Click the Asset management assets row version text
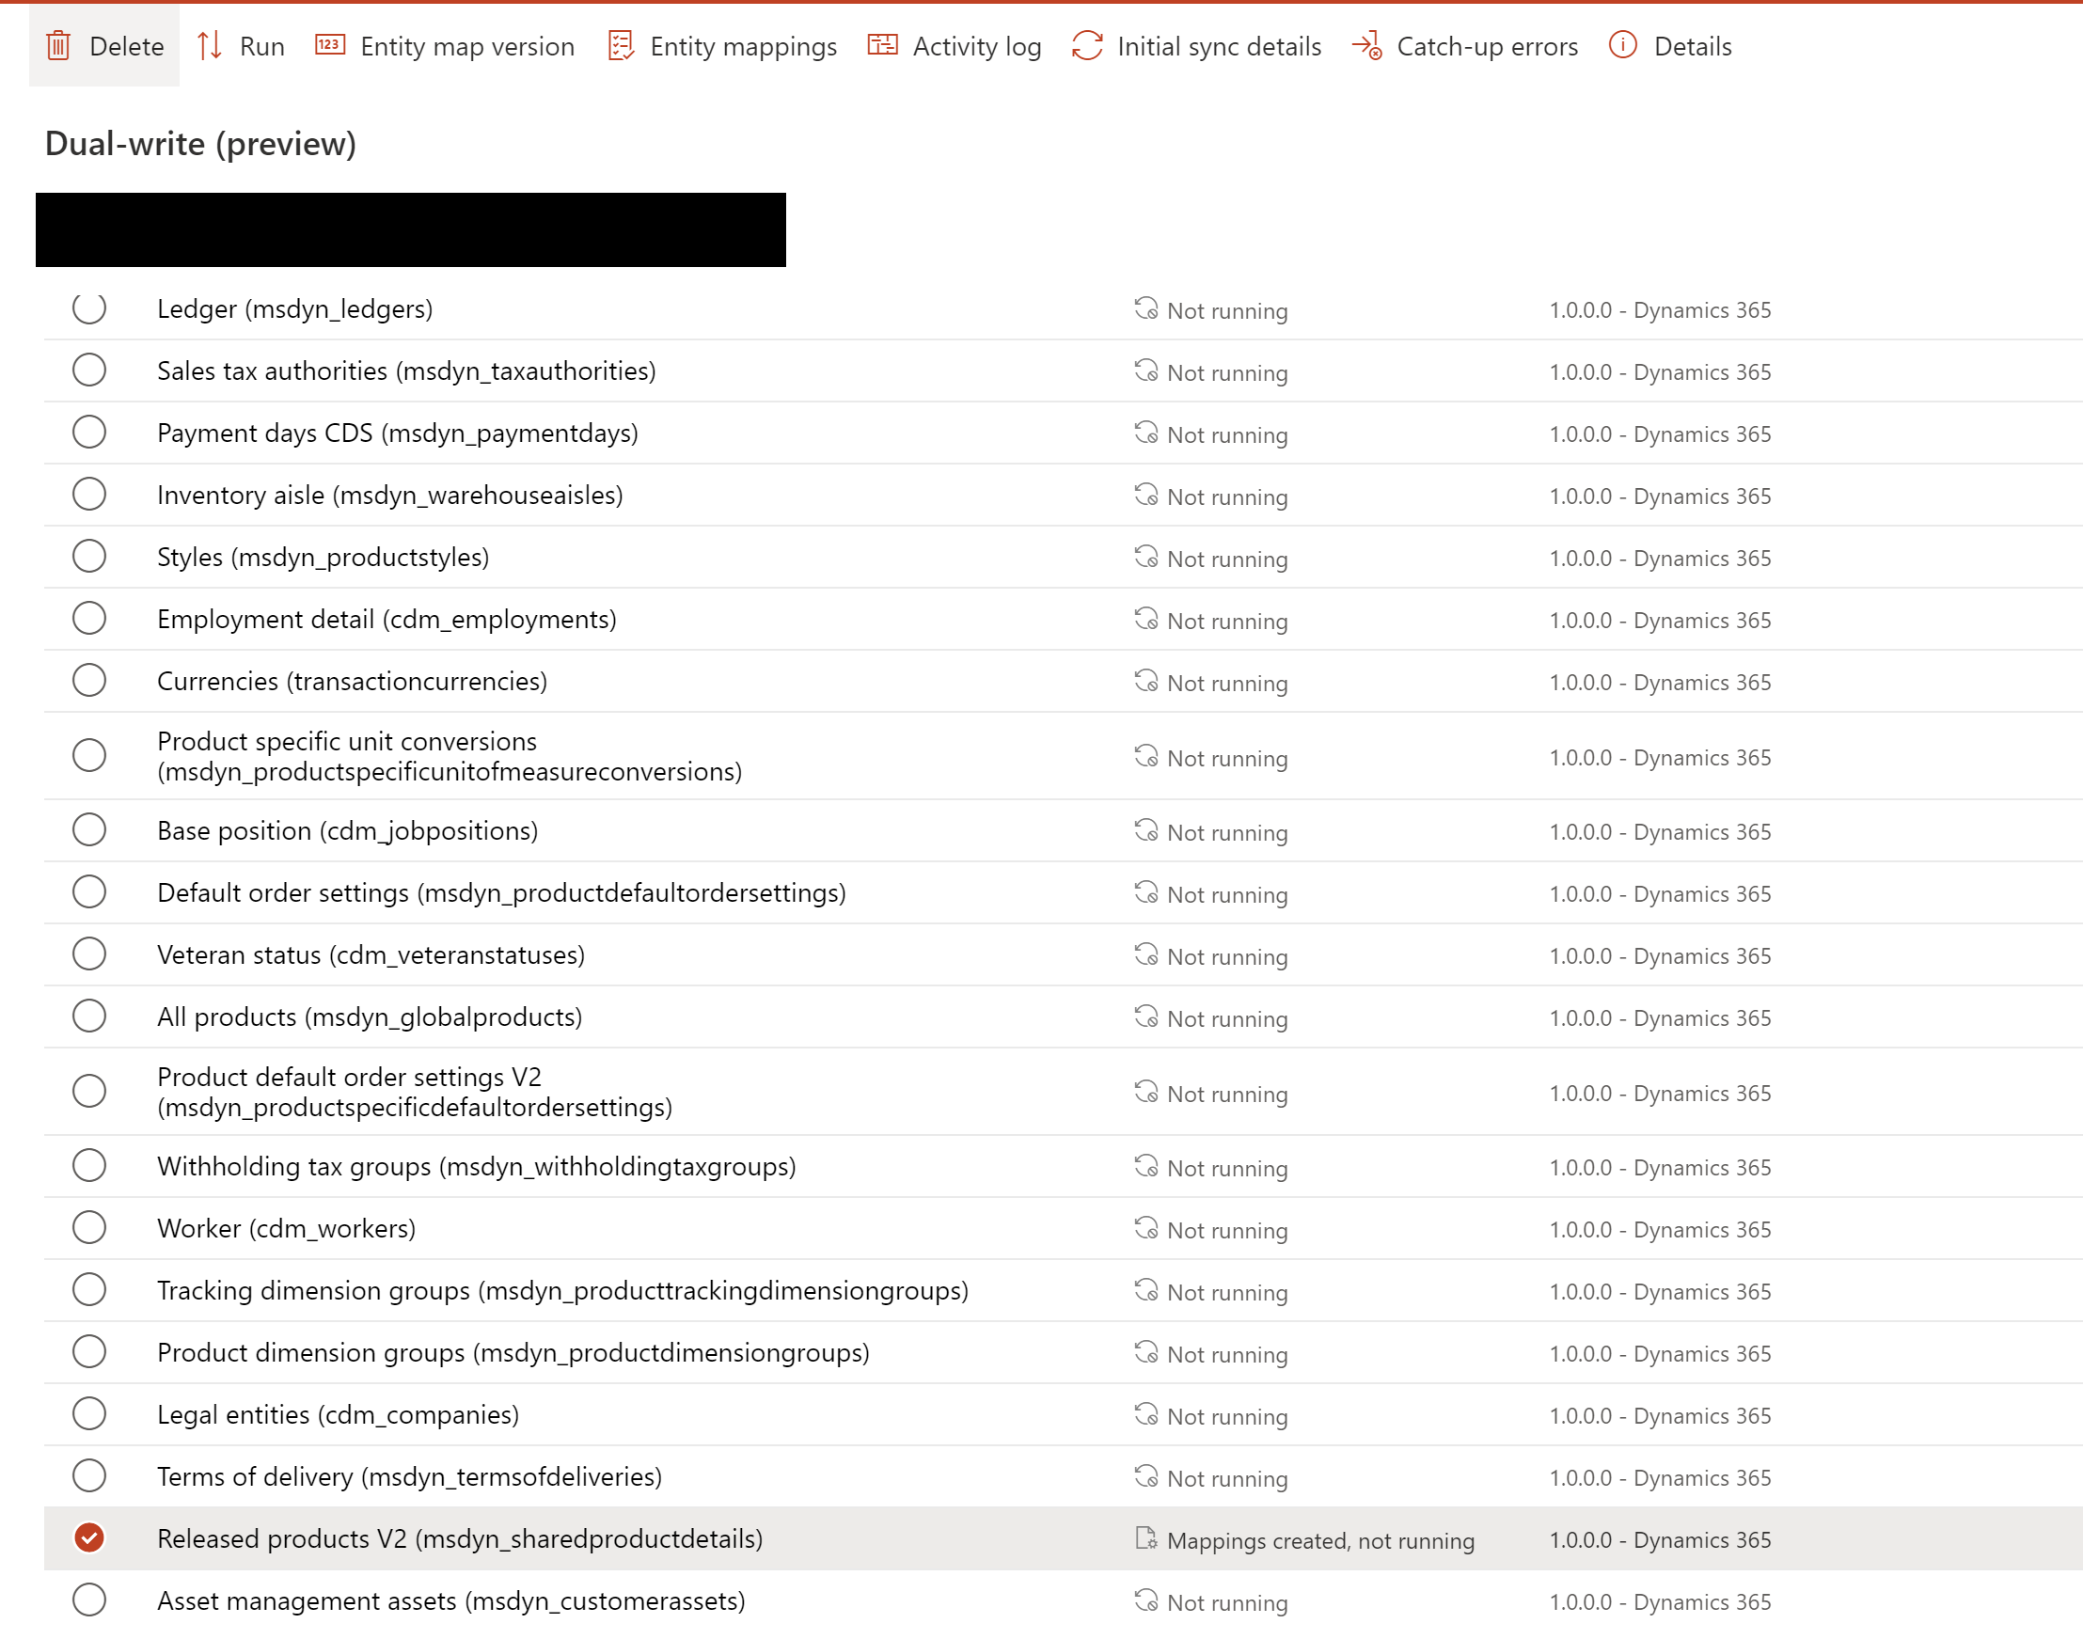The width and height of the screenshot is (2083, 1639). pyautogui.click(x=1659, y=1601)
